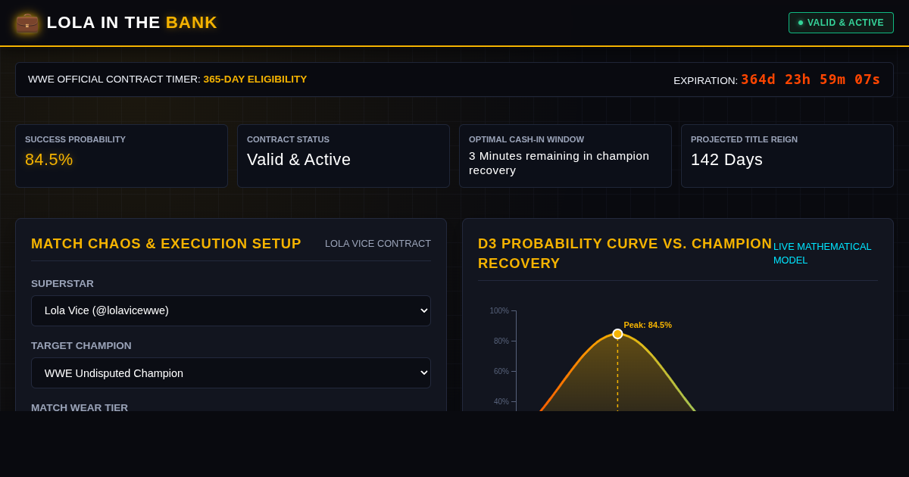Click the Live Mathematical Model label
Image resolution: width=909 pixels, height=477 pixels.
[823, 254]
